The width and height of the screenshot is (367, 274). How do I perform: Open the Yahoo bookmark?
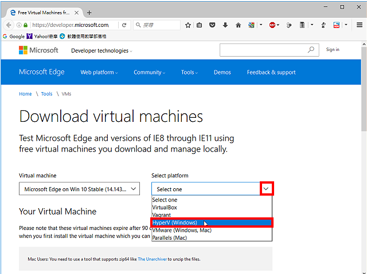click(x=42, y=37)
